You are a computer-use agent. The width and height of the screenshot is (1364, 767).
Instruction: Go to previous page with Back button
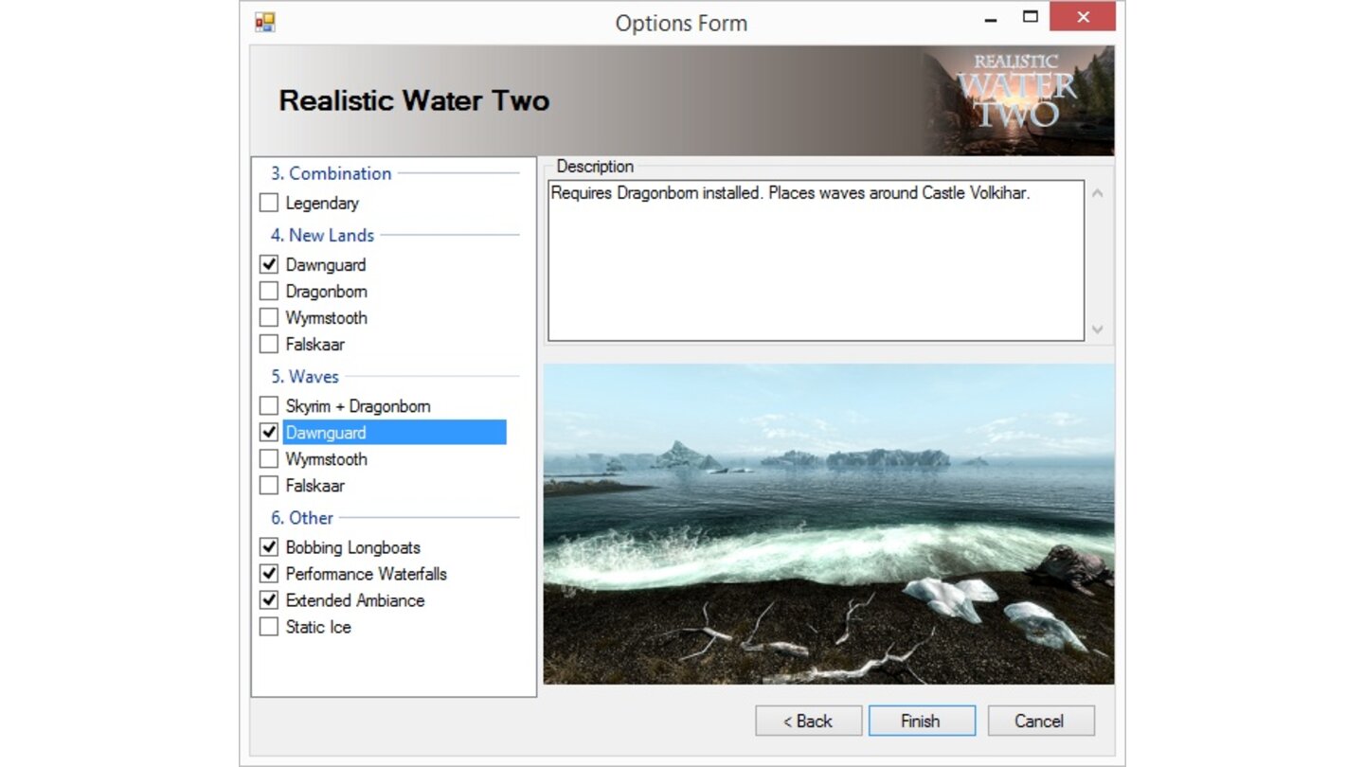pyautogui.click(x=808, y=721)
